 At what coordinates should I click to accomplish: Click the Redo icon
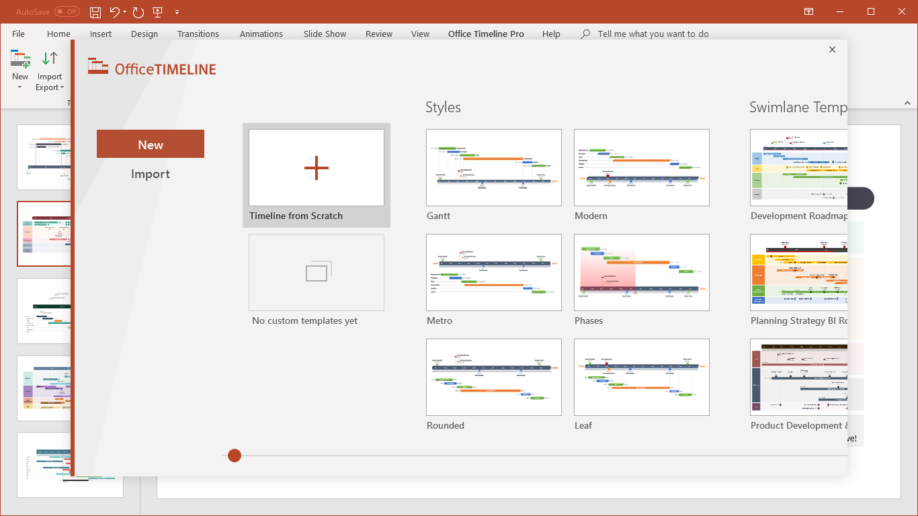tap(138, 11)
